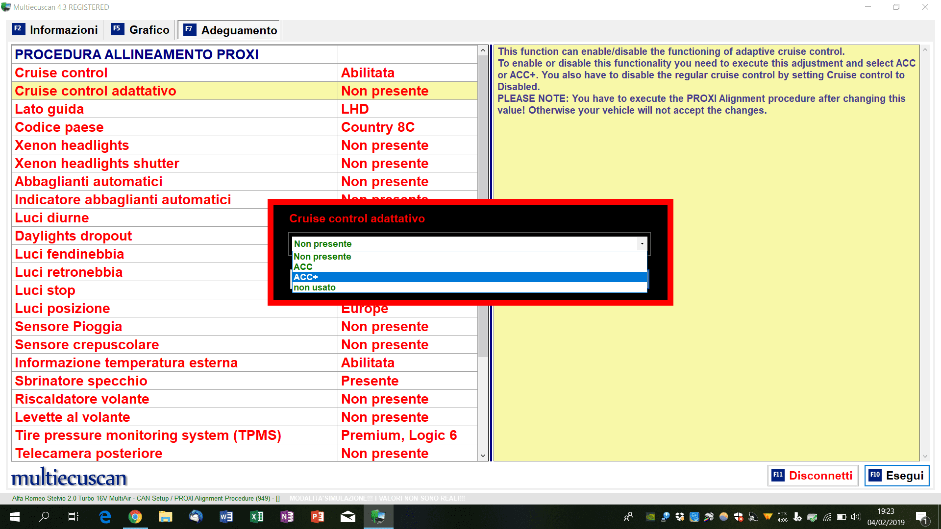
Task: Switch to the Informazioni tab
Action: (x=55, y=30)
